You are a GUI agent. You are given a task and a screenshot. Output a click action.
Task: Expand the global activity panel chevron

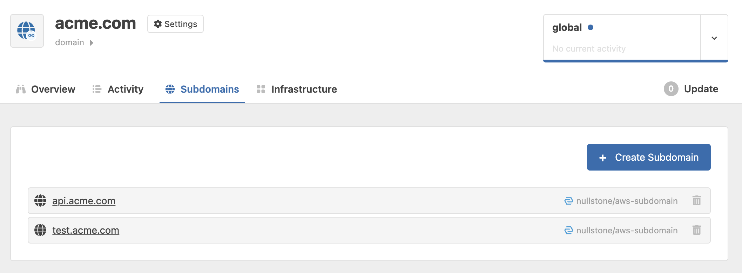tap(714, 38)
